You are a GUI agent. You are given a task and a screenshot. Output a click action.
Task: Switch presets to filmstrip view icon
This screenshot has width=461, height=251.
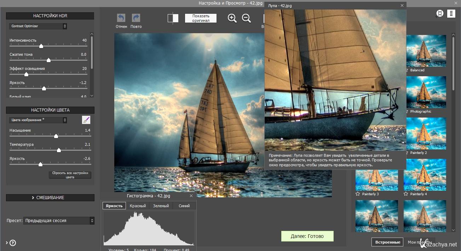440,13
